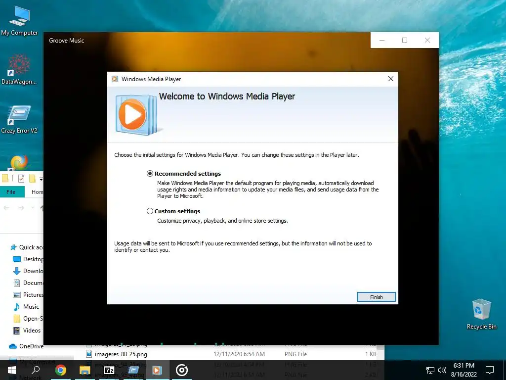The width and height of the screenshot is (506, 380).
Task: Select Quick access in Explorer sidebar
Action: coord(27,247)
